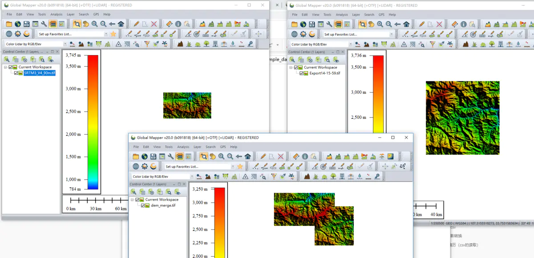Uncheck Current Workspace in Export14 window
This screenshot has height=258, width=534.
click(296, 68)
